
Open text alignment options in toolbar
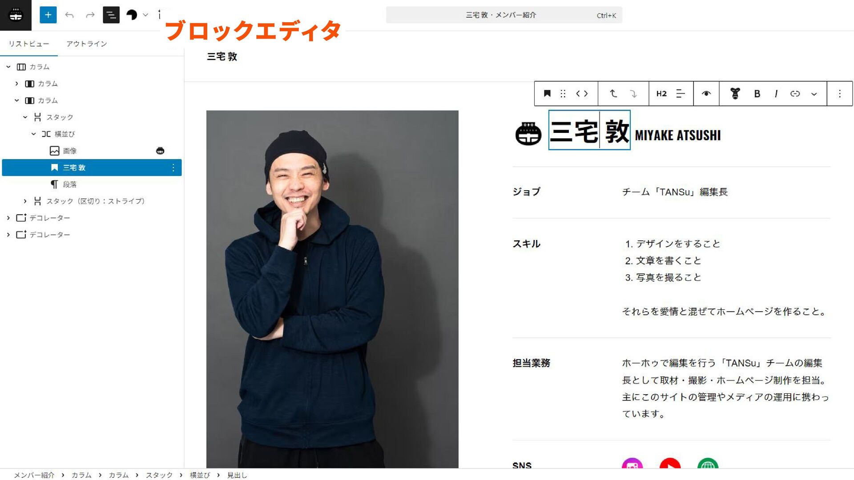[681, 94]
